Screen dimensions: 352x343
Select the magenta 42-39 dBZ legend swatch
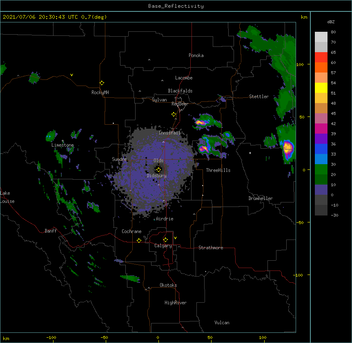[321, 128]
